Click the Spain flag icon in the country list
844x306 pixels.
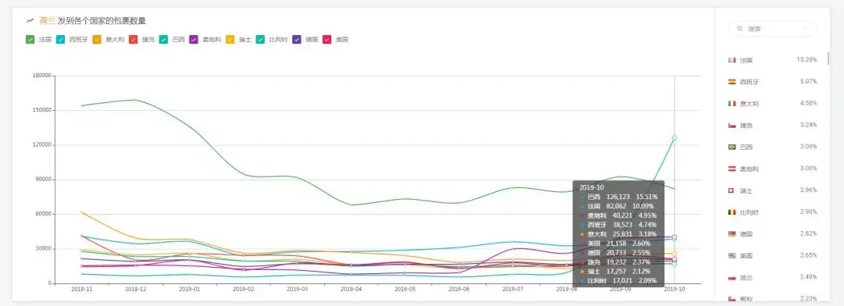731,82
